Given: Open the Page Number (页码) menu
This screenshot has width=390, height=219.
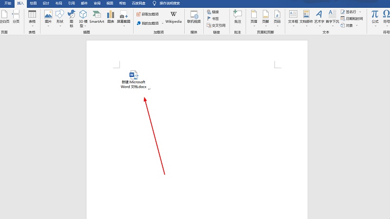Looking at the screenshot, I should [x=277, y=18].
